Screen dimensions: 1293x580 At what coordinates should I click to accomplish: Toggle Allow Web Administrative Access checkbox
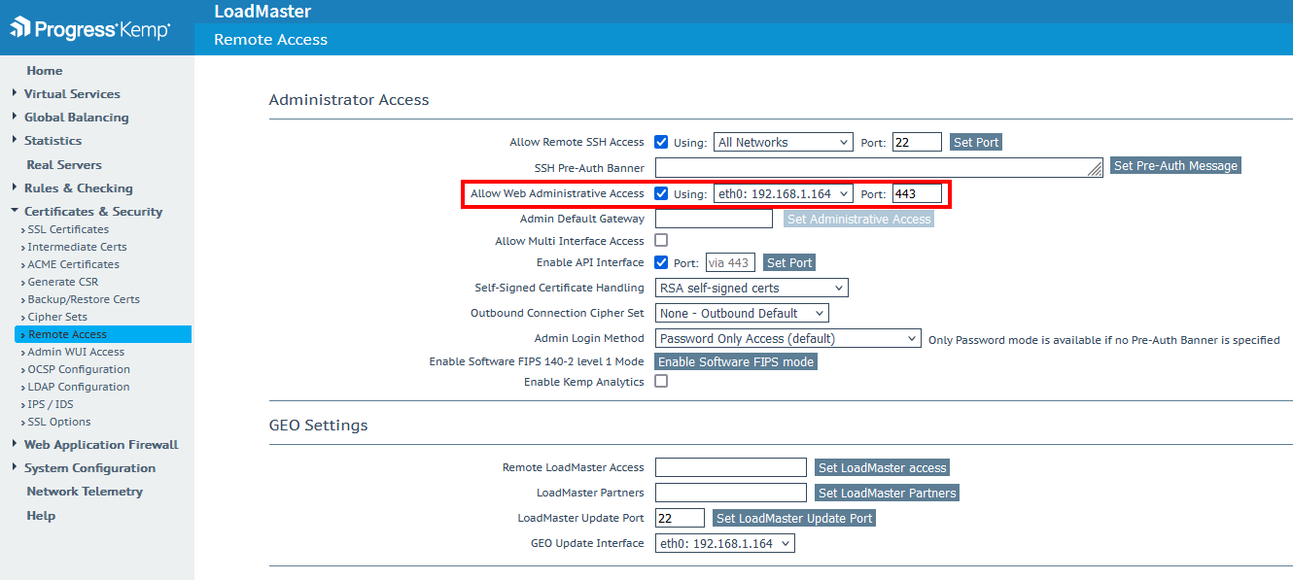(661, 193)
